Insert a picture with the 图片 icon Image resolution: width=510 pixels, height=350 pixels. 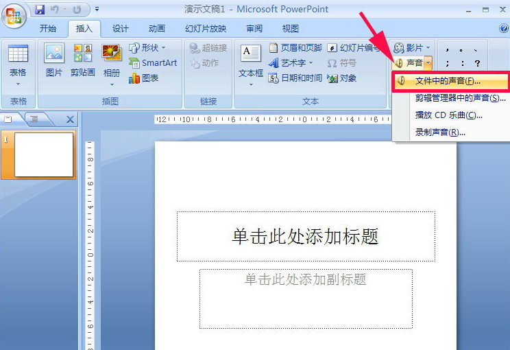point(54,54)
